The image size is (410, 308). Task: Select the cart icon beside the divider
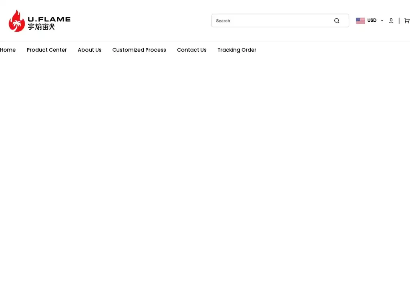(407, 20)
